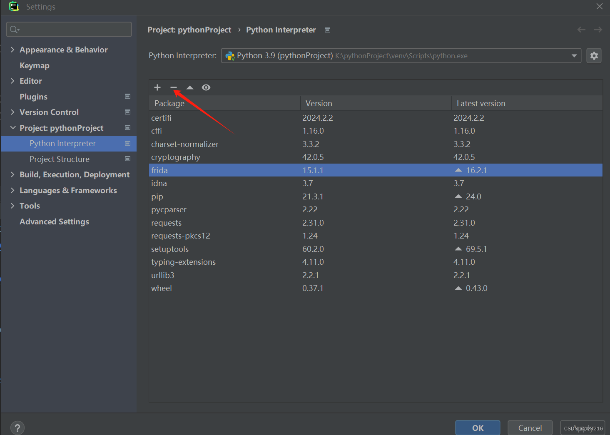Install a new package using the plus icon

(x=157, y=87)
